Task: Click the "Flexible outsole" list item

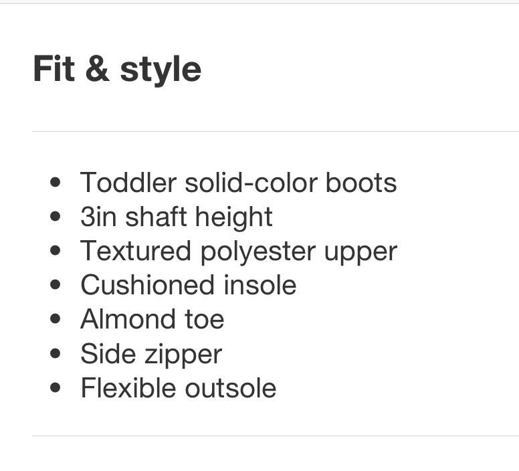Action: click(178, 388)
